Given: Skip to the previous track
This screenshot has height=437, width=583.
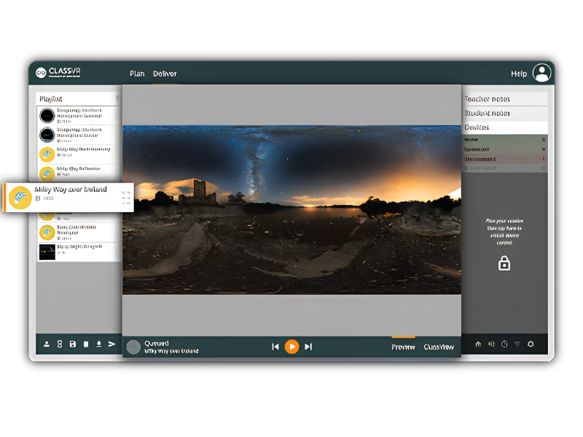Looking at the screenshot, I should (275, 347).
